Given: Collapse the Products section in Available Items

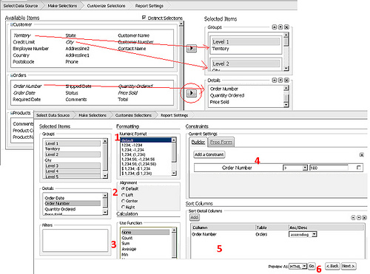Looking at the screenshot, I should 11,113.
